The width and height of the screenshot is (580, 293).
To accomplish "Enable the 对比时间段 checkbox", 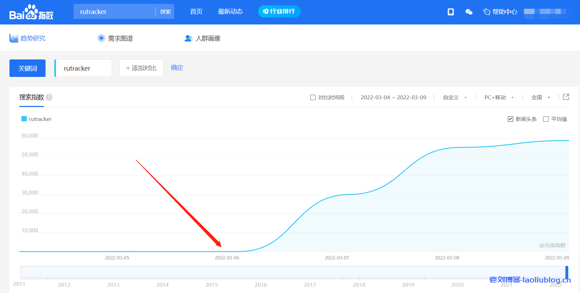I will pyautogui.click(x=313, y=98).
